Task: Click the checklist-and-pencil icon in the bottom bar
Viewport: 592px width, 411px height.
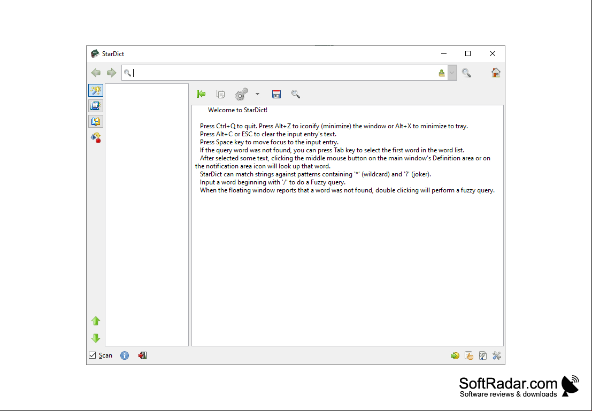Action: coord(483,355)
